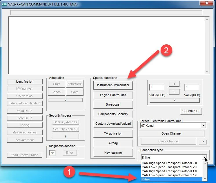Click the dropdown list scroll up arrow

tap(205, 164)
